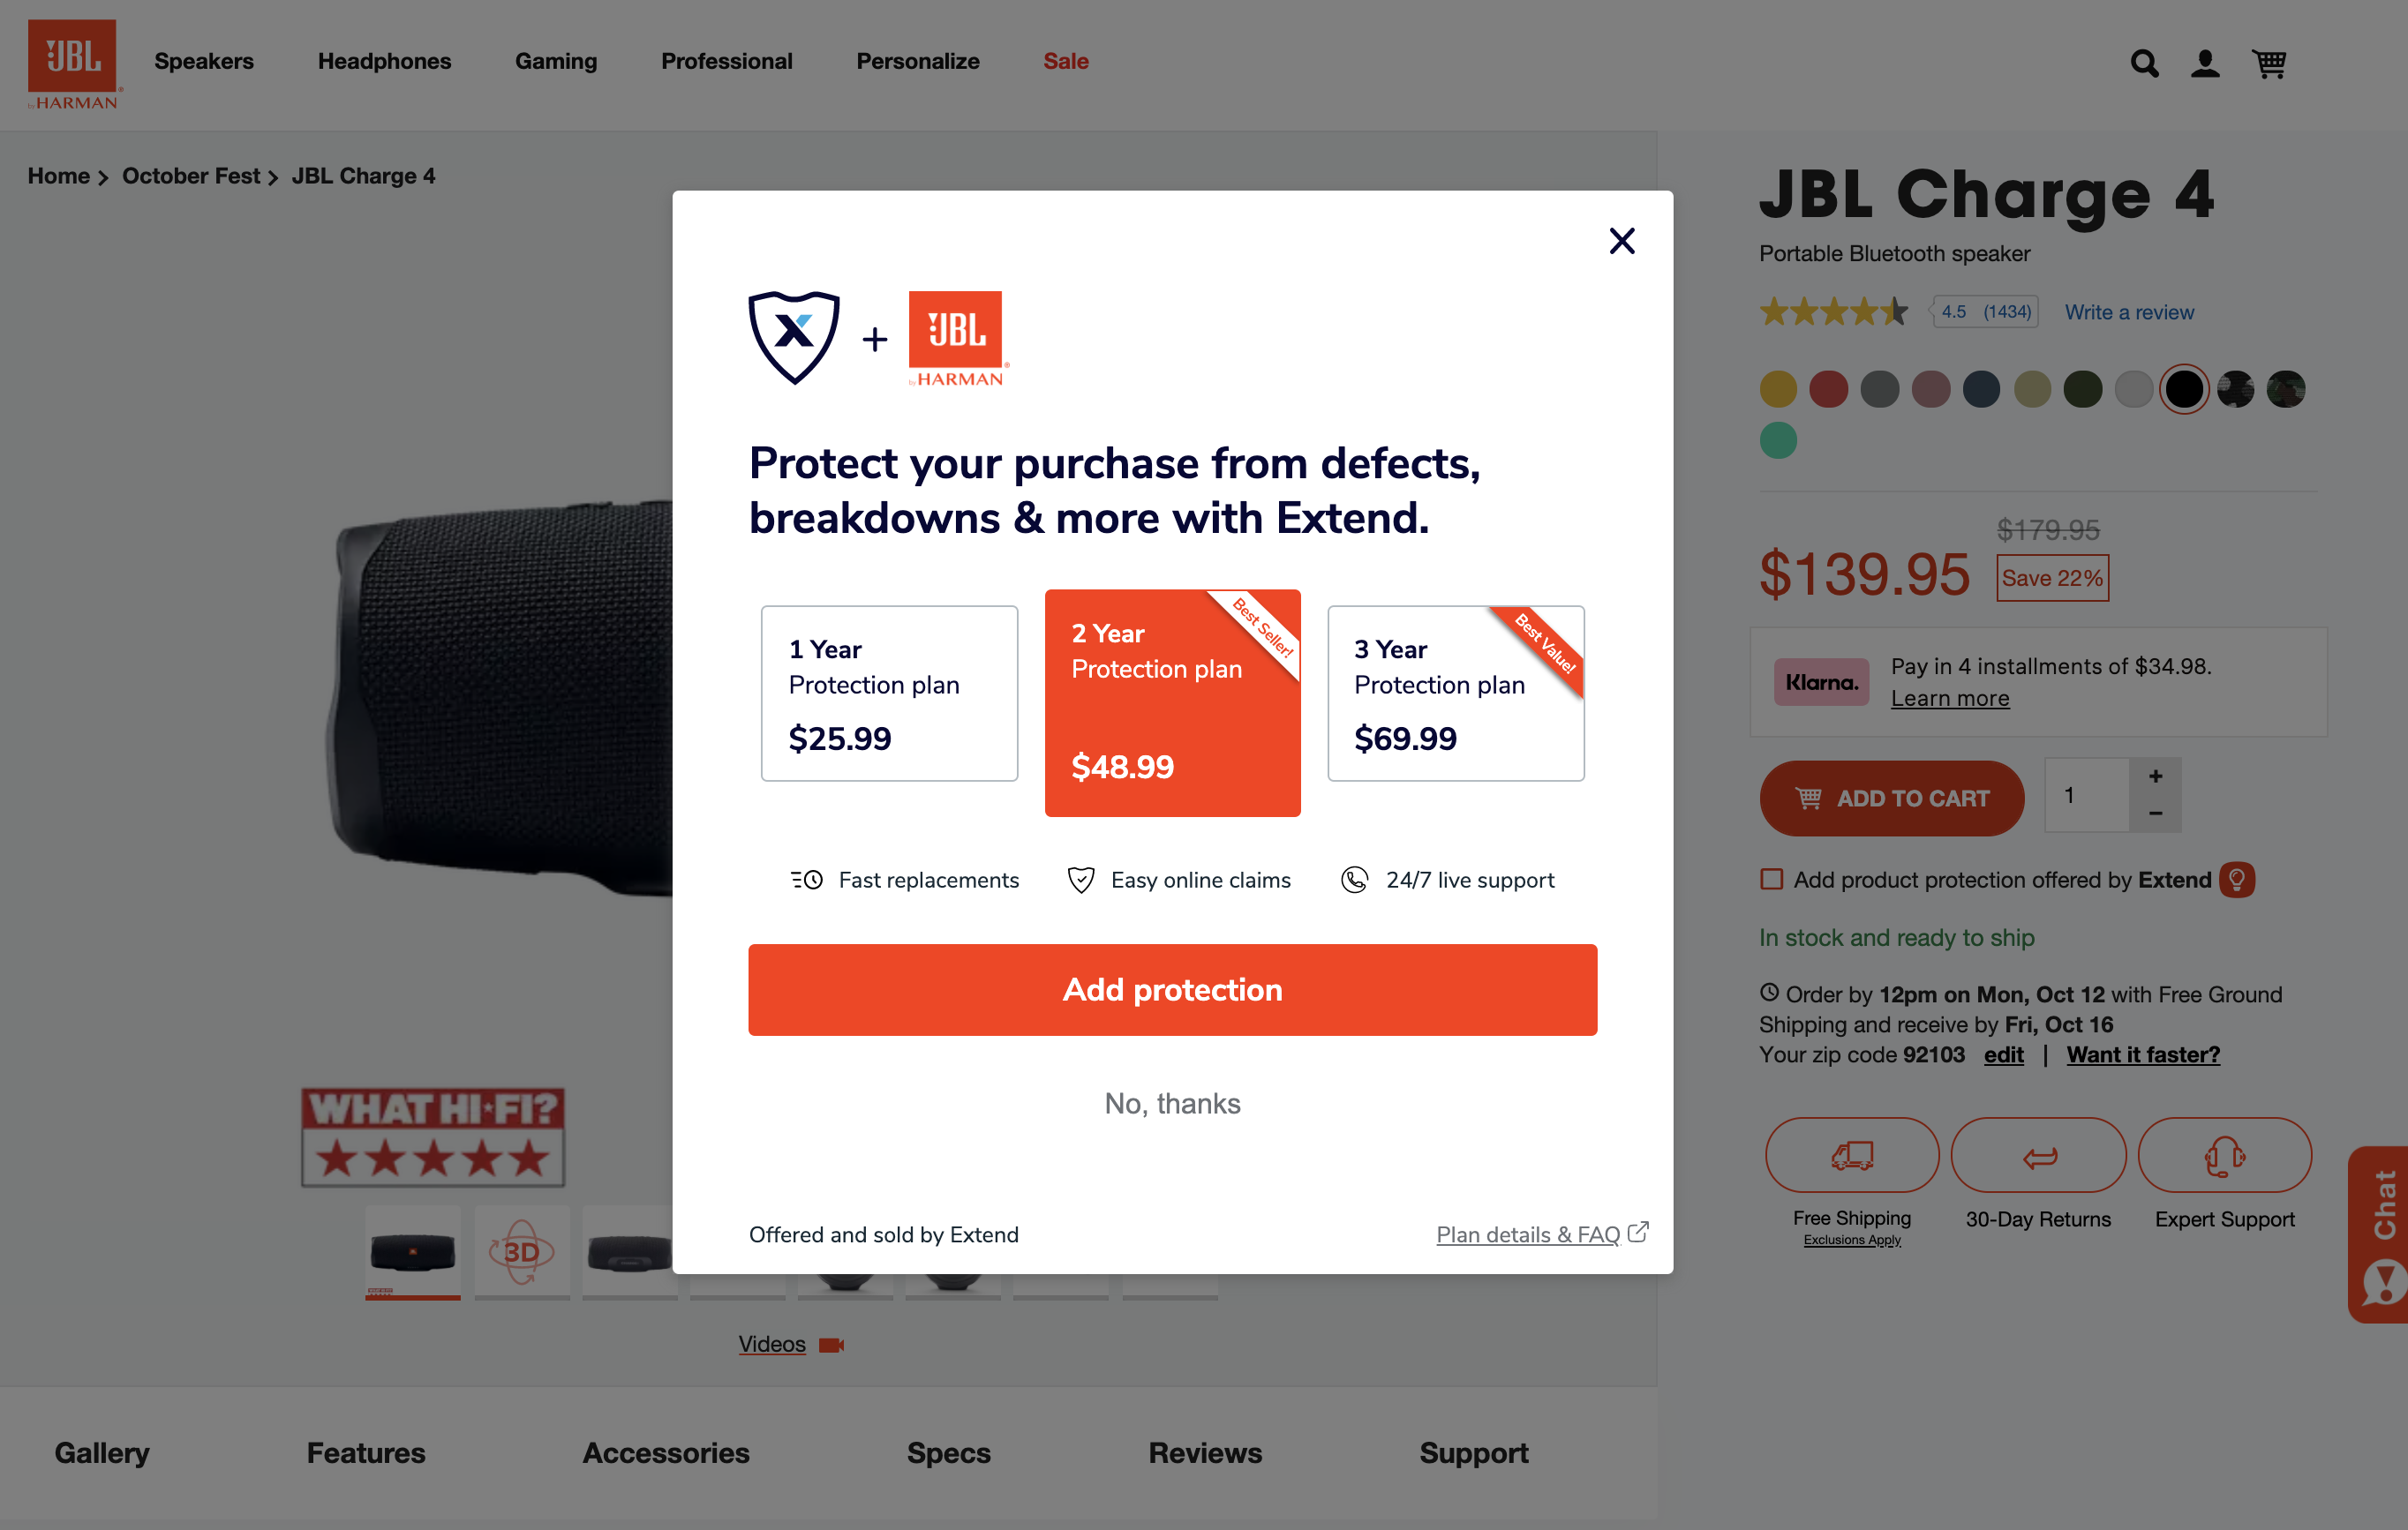Switch to the Specs tab
This screenshot has width=2408, height=1530.
point(948,1452)
